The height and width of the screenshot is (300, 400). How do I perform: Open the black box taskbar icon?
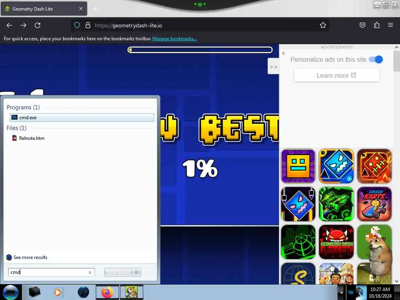click(x=34, y=292)
